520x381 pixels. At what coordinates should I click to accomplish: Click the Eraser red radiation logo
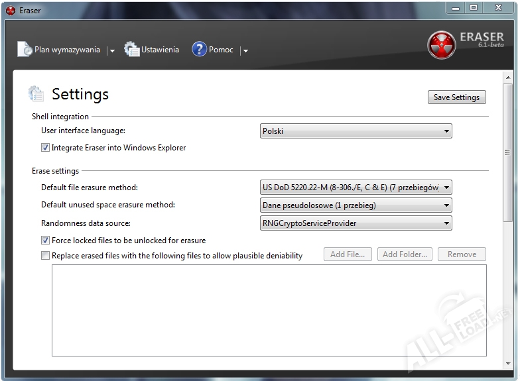tap(441, 45)
